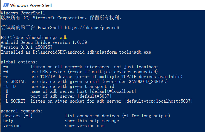Click the help command entry
205x132 pixels.
(x=8, y=121)
